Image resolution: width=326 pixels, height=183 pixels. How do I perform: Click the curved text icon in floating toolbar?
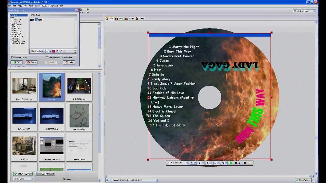pyautogui.click(x=215, y=163)
